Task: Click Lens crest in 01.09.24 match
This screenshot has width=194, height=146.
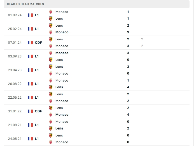Action: [x=51, y=18]
